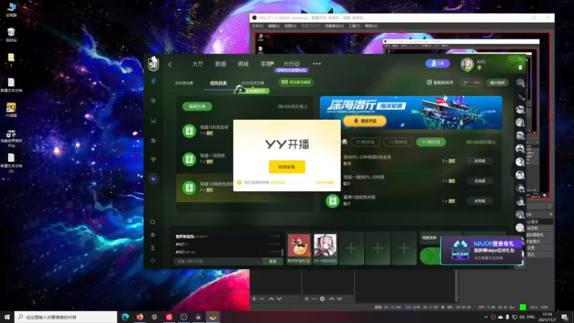
Task: Open OBS 文件(F) menu
Action: [x=258, y=26]
